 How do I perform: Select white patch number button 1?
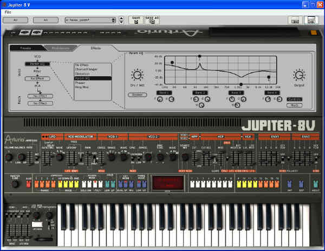[192, 184]
